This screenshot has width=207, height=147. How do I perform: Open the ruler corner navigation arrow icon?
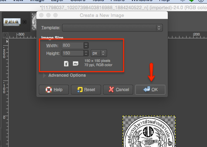[5, 35]
